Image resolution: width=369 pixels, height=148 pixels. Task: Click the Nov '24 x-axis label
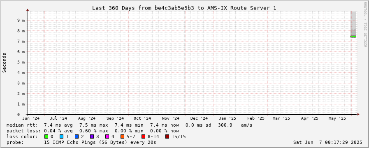pos(171,118)
